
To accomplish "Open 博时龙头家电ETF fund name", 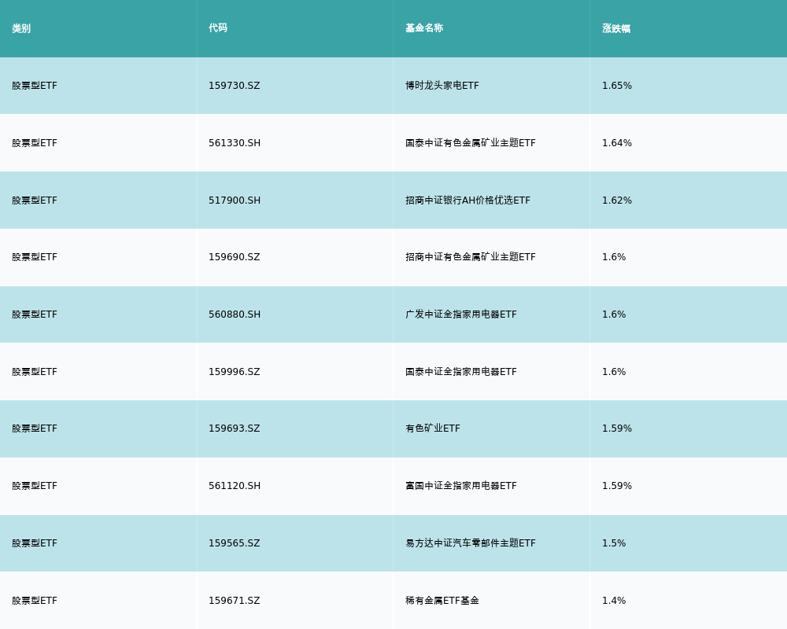I will click(x=442, y=86).
